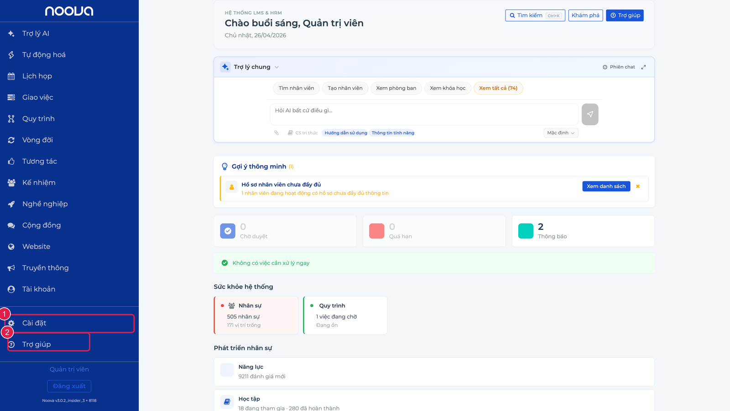730x411 pixels.
Task: Click the paperclip attachment icon in chat
Action: pos(276,133)
